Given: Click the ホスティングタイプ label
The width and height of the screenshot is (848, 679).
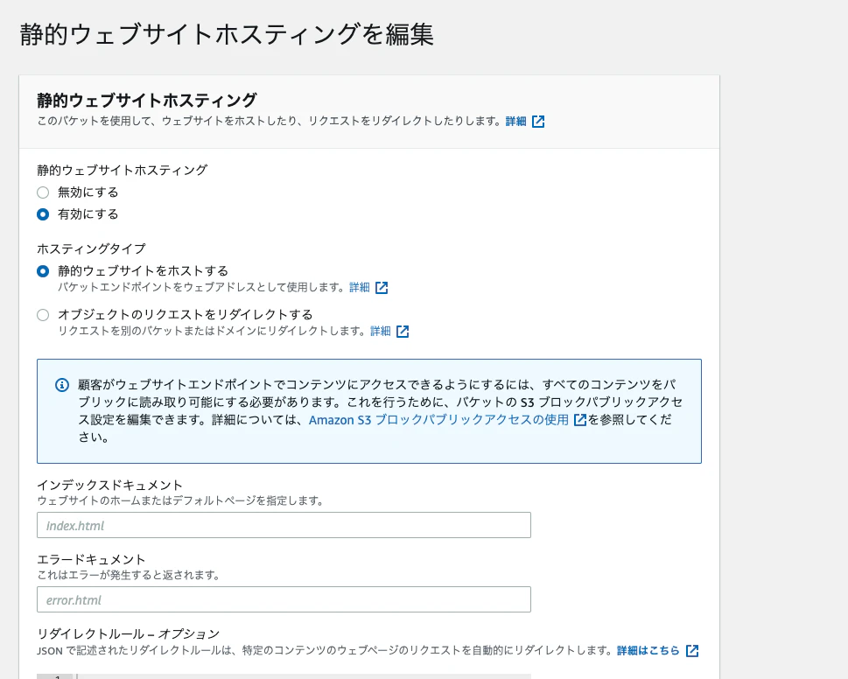Looking at the screenshot, I should (x=91, y=248).
